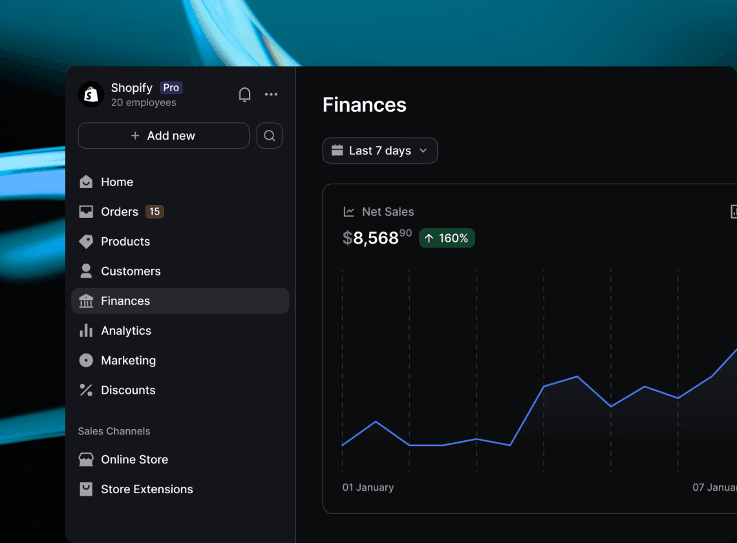737x543 pixels.
Task: Open Marketing page
Action: pos(180,361)
